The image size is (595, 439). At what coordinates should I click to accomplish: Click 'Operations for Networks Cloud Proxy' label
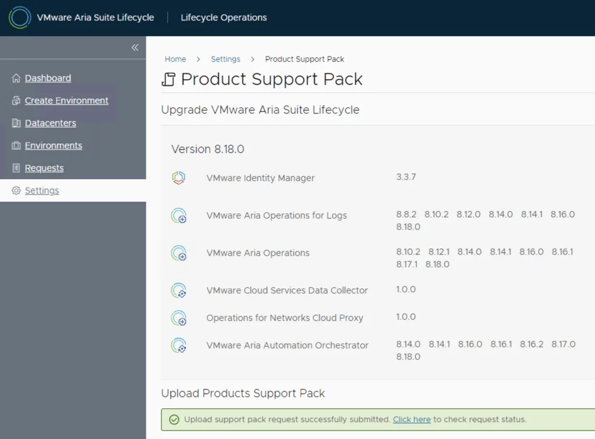pos(285,317)
